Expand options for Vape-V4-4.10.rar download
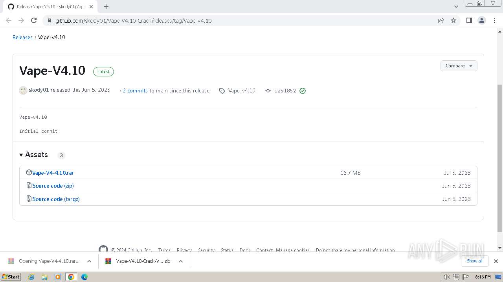The height and width of the screenshot is (282, 503). click(x=89, y=261)
